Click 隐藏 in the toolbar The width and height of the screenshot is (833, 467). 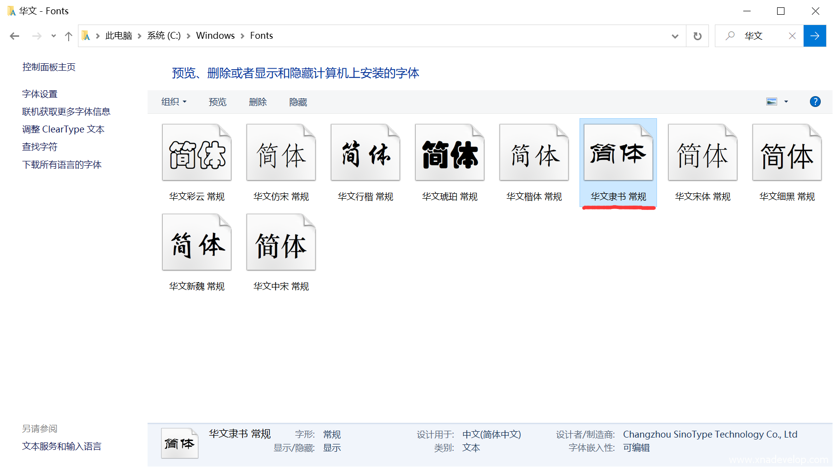(x=298, y=102)
